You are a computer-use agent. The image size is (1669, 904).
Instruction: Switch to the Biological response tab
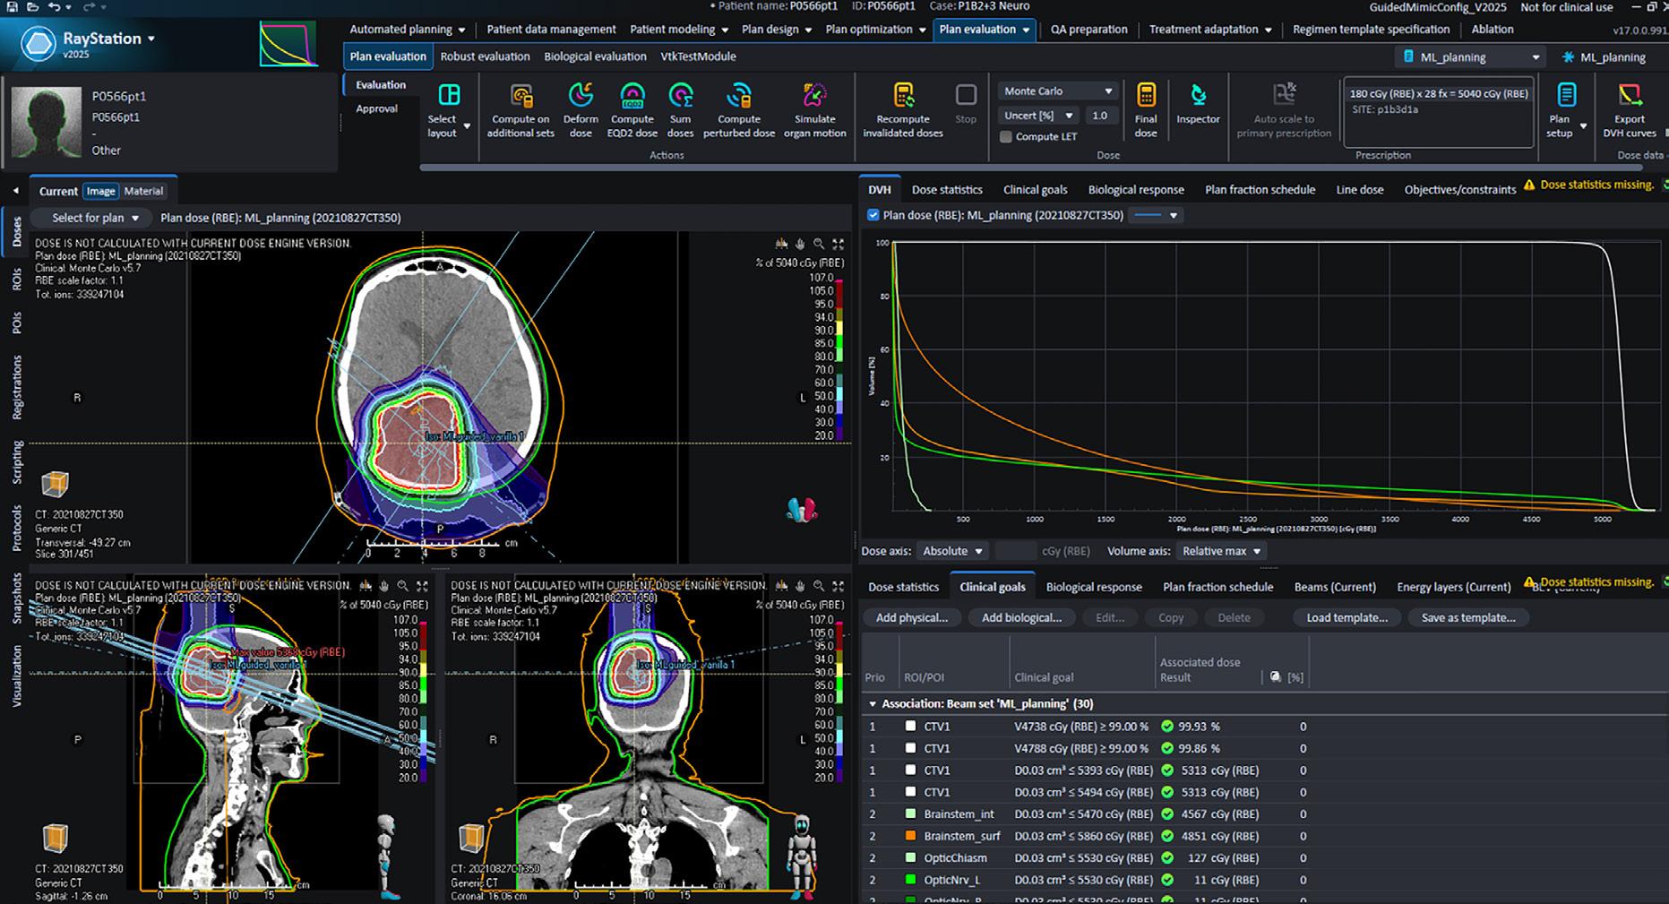point(1135,190)
